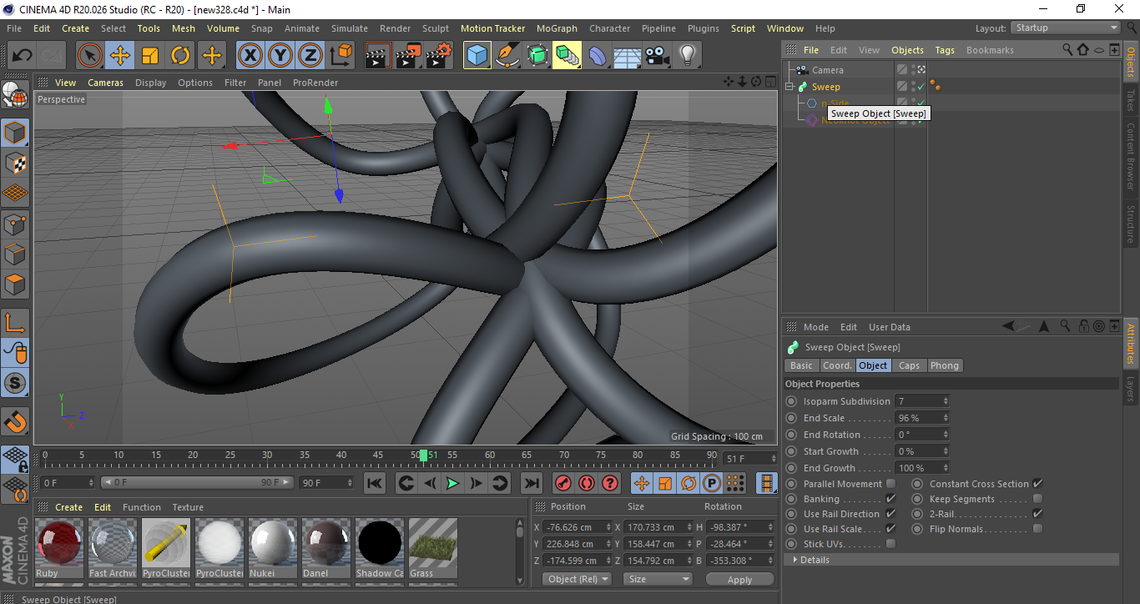Click the Make Editable icon
This screenshot has height=604, width=1140.
[x=15, y=95]
